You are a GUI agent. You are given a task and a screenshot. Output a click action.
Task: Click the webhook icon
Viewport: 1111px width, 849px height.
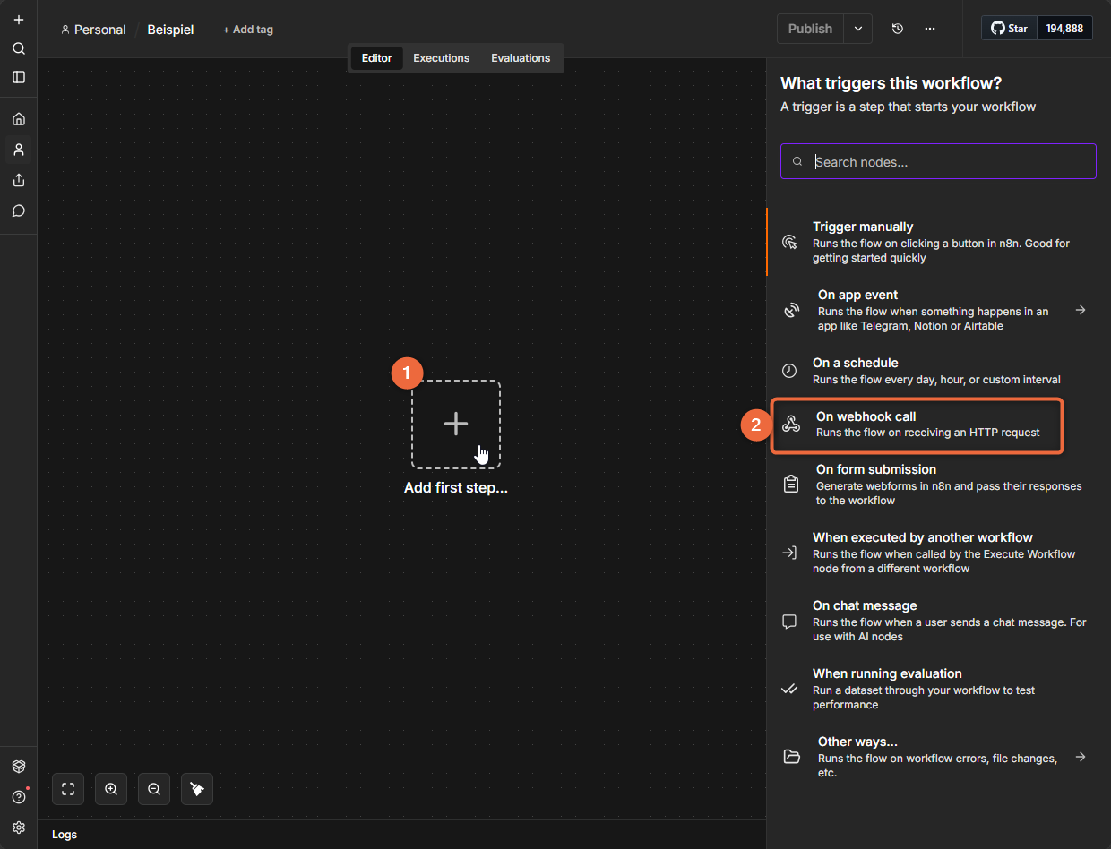click(791, 424)
